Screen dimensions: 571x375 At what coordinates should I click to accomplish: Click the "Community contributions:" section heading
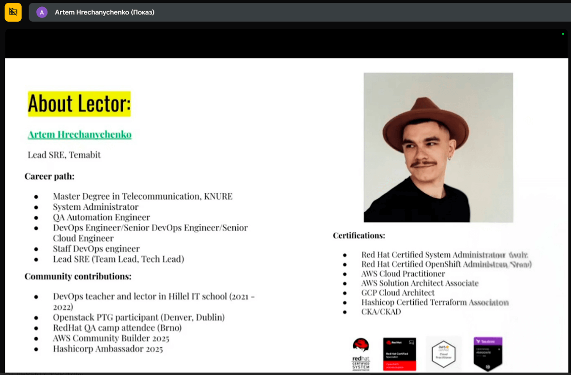click(x=78, y=277)
